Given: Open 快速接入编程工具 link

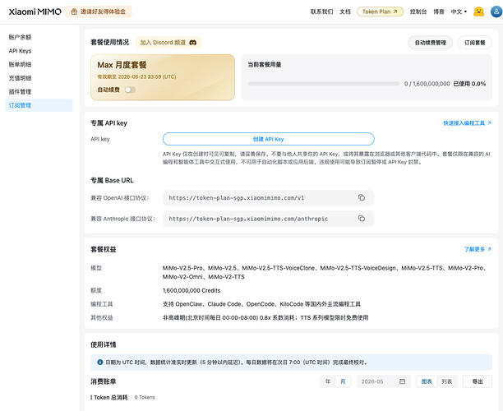Looking at the screenshot, I should click(467, 123).
